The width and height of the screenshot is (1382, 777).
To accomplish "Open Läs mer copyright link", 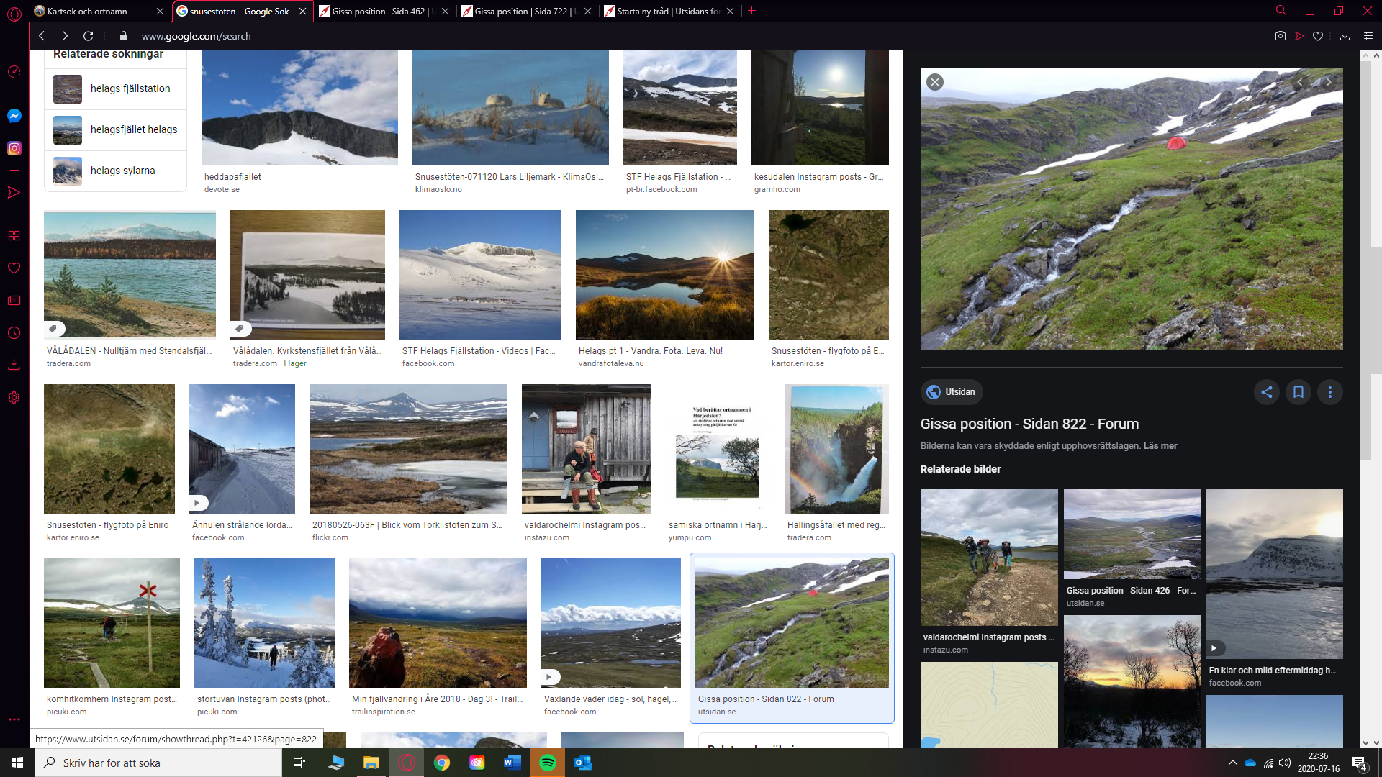I will [x=1160, y=446].
